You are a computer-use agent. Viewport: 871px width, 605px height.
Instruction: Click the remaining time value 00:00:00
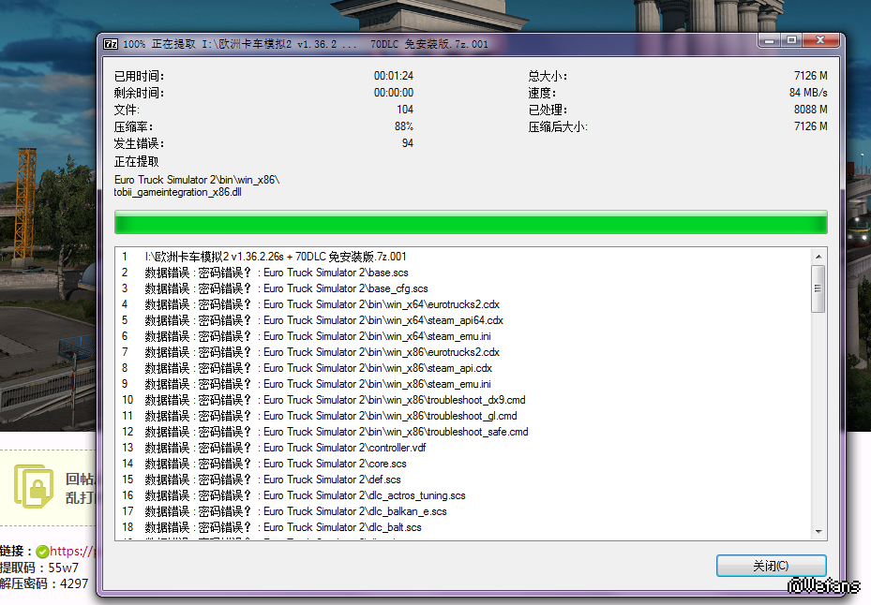pyautogui.click(x=393, y=93)
